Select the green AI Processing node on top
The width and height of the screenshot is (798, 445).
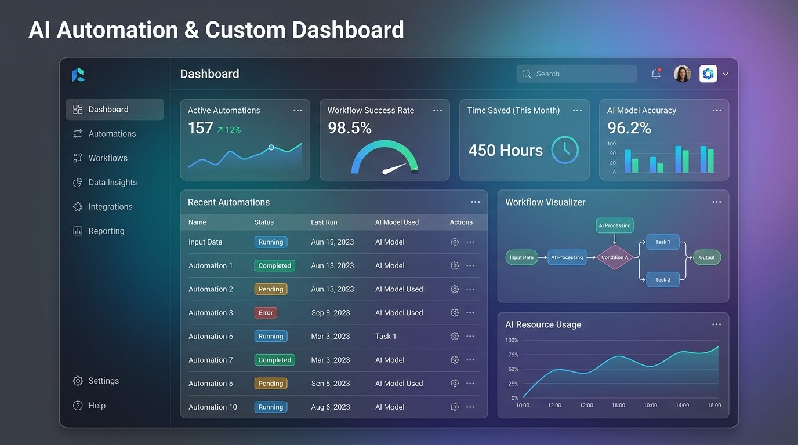coord(614,225)
